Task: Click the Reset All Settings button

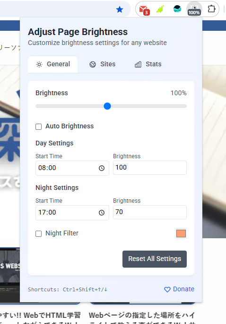Action: point(155,259)
